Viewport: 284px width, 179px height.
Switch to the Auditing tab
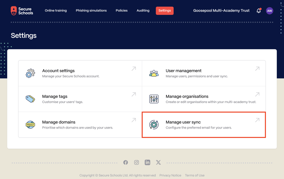[x=143, y=11]
